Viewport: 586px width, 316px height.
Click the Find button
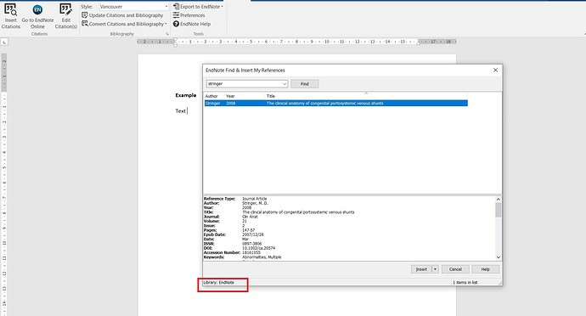(305, 84)
